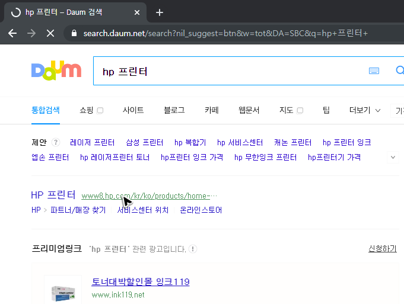404x304 pixels.
Task: Switch to the 팁 tab
Action: pyautogui.click(x=326, y=110)
